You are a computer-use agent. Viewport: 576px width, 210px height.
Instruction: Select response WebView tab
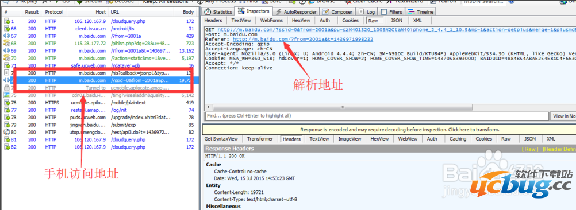point(408,139)
